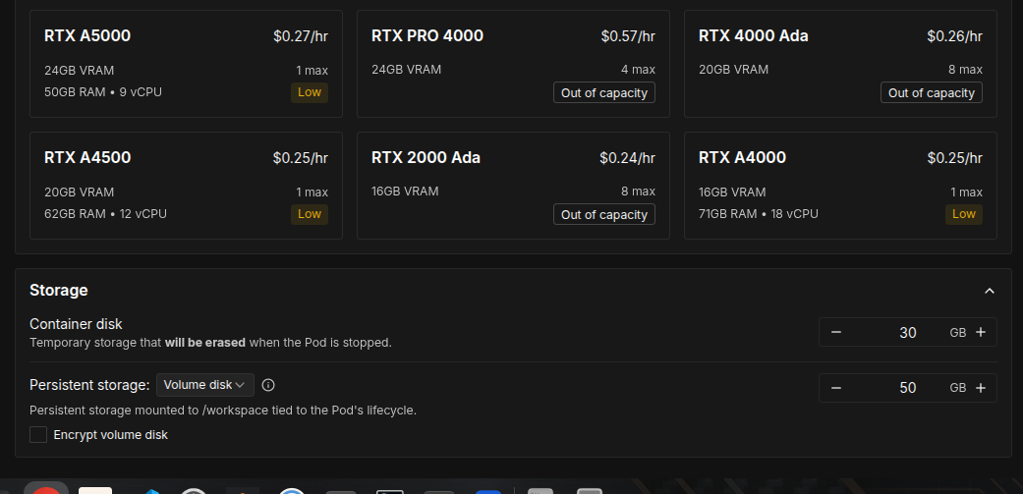Click the Low badge on RTX A4500
Screen dimensions: 1023x494
click(x=310, y=214)
